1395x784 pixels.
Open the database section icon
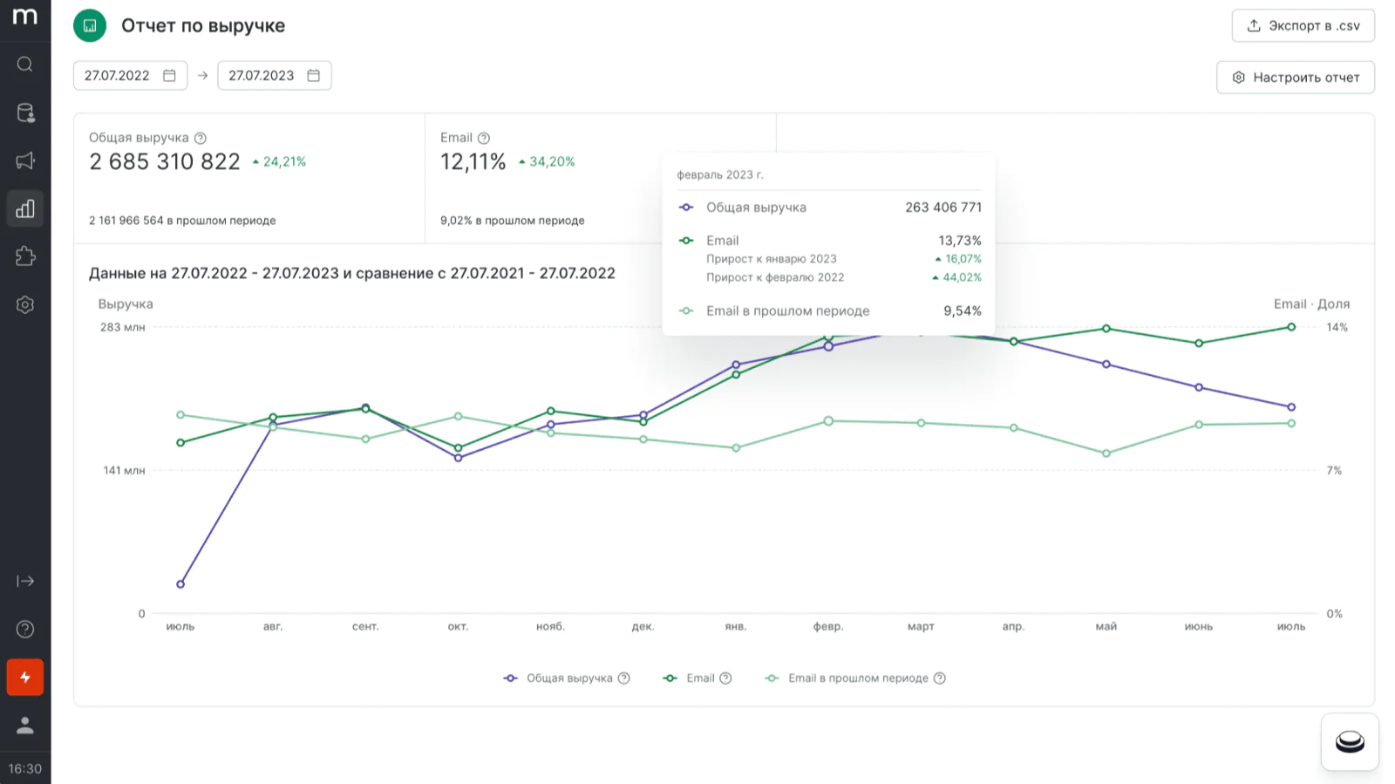pos(25,112)
